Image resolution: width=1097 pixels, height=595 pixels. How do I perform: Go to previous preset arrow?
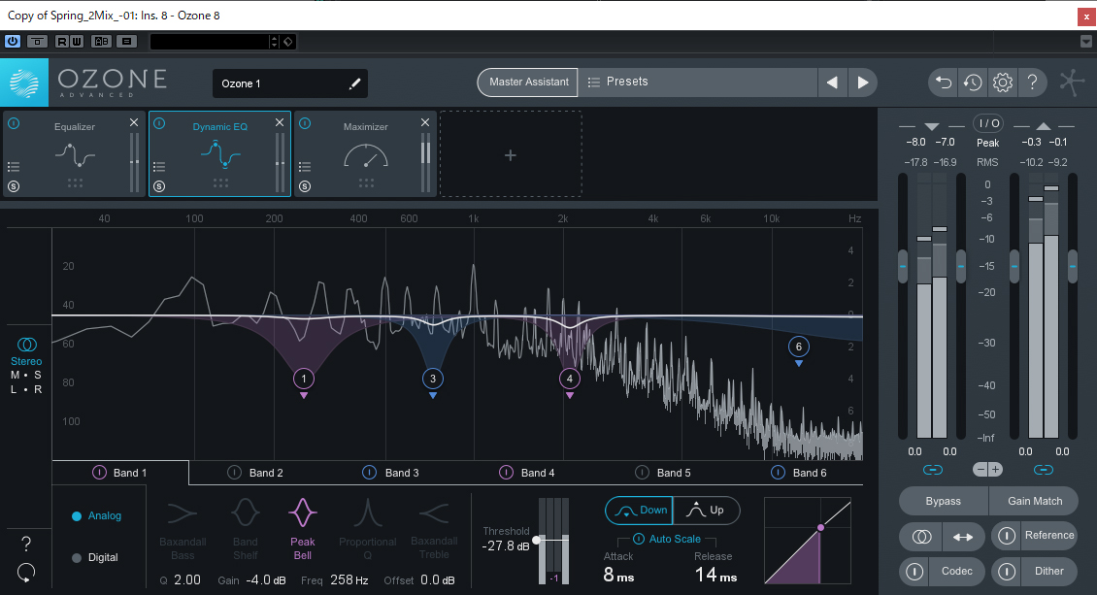tap(832, 83)
